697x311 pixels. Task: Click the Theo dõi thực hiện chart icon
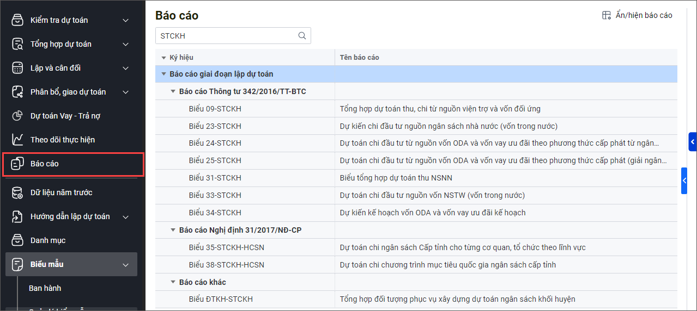[17, 140]
